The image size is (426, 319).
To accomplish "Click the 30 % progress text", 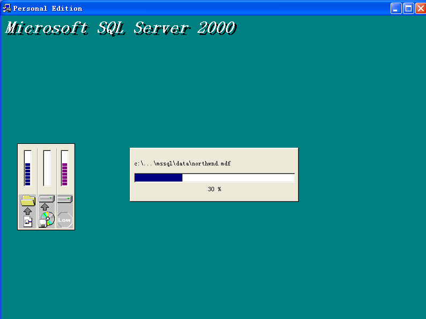I will [x=215, y=189].
